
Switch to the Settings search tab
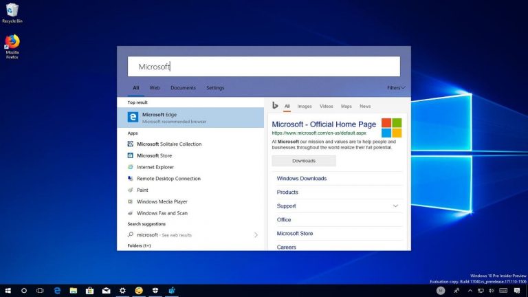(x=215, y=87)
